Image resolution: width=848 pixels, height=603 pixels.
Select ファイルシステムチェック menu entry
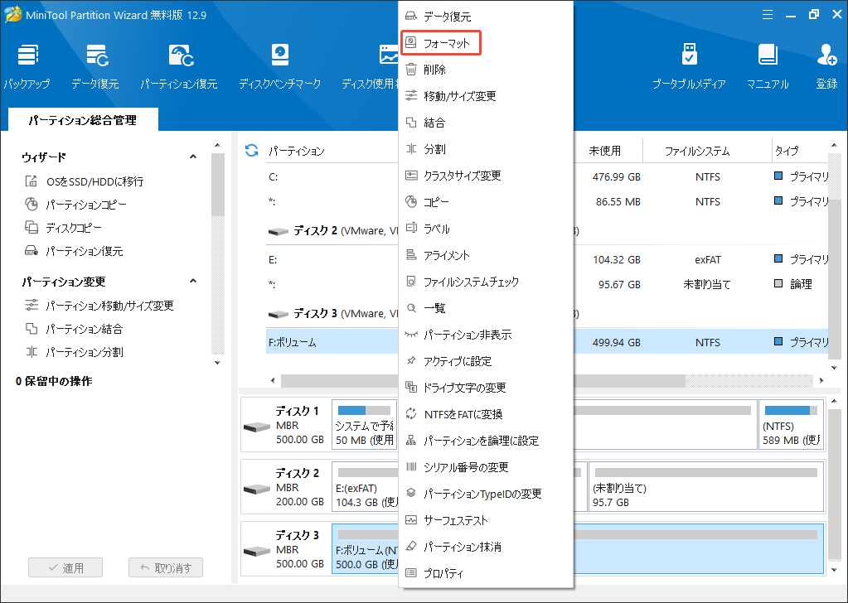(x=486, y=282)
